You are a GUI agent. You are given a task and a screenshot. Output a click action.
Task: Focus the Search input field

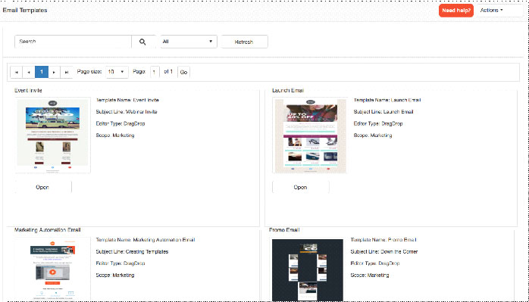point(73,42)
